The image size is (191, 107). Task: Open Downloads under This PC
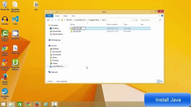point(57,54)
